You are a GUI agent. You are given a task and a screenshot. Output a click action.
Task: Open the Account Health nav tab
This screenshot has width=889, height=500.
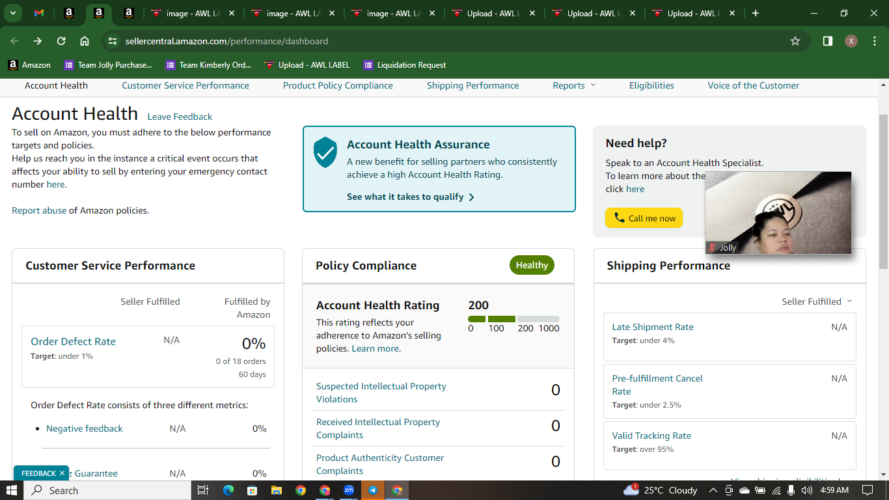pos(56,85)
